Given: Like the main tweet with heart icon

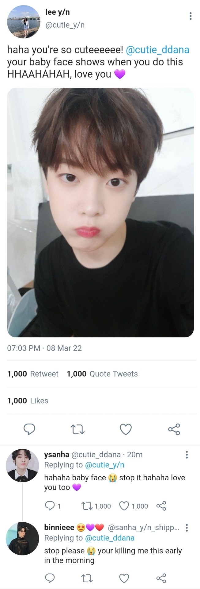Looking at the screenshot, I should click(126, 429).
